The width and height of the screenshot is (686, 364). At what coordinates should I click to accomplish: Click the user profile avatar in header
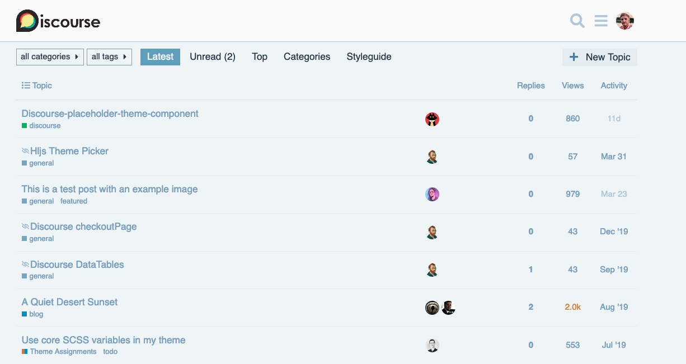[624, 21]
